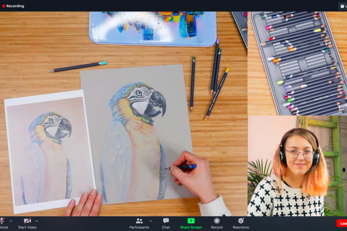Unmute the microphone icon
Viewport: 347px width, 231px height.
2,221
